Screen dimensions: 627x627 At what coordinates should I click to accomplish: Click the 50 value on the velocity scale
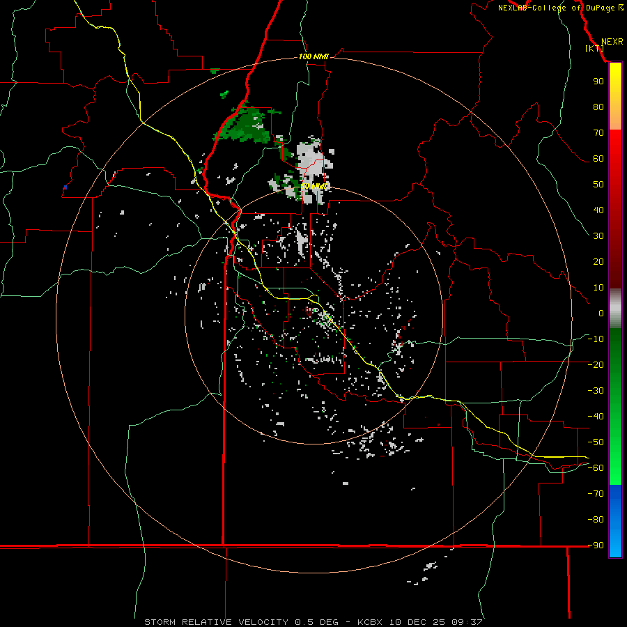click(598, 185)
